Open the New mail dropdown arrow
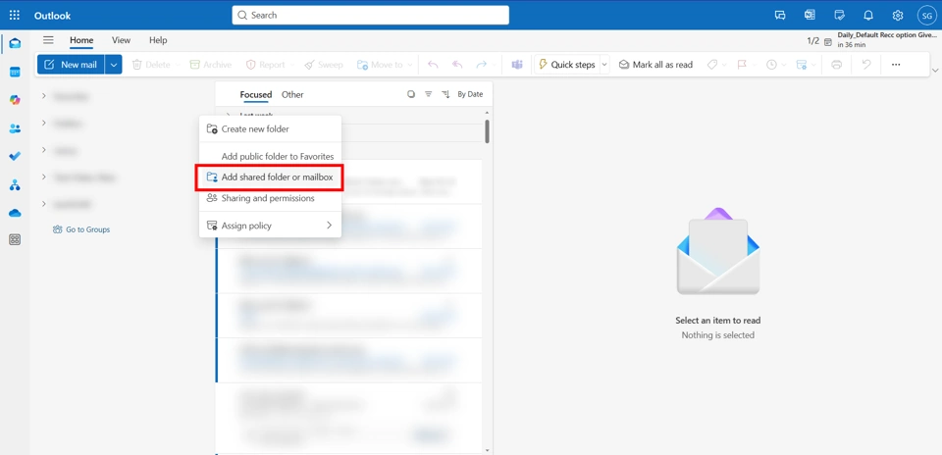 point(114,64)
